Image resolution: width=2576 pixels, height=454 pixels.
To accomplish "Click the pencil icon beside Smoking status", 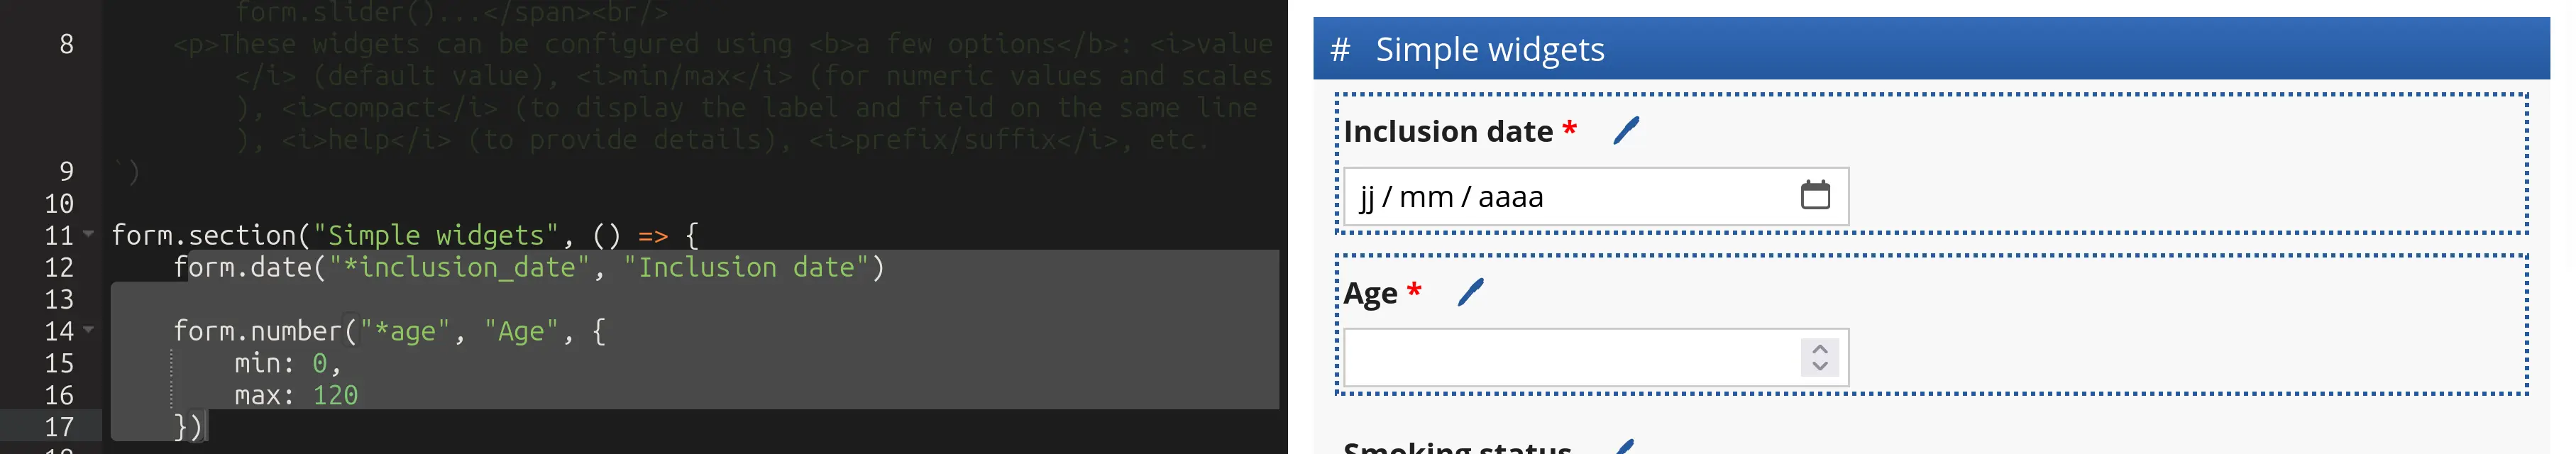I will click(x=1624, y=447).
